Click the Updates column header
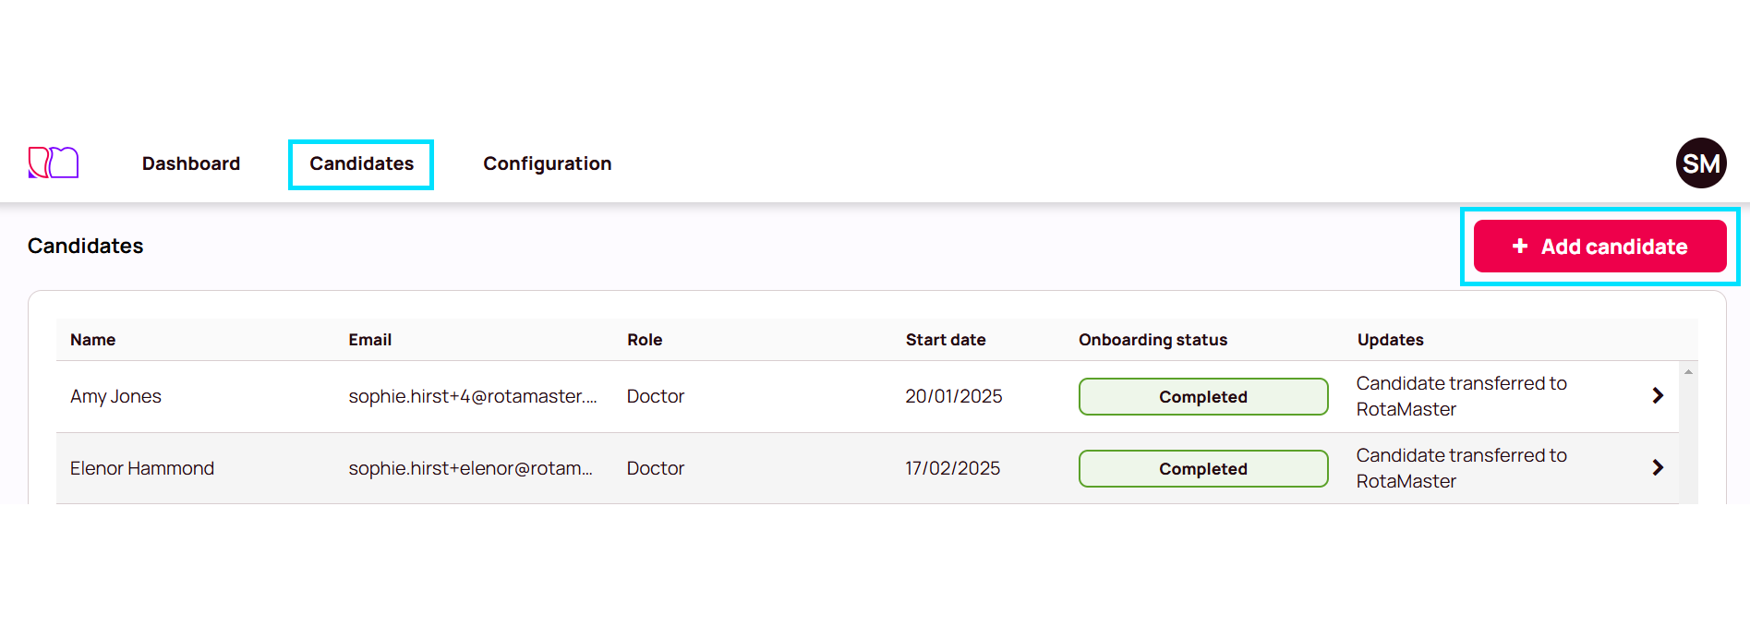Viewport: 1750px width, 627px height. coord(1390,340)
